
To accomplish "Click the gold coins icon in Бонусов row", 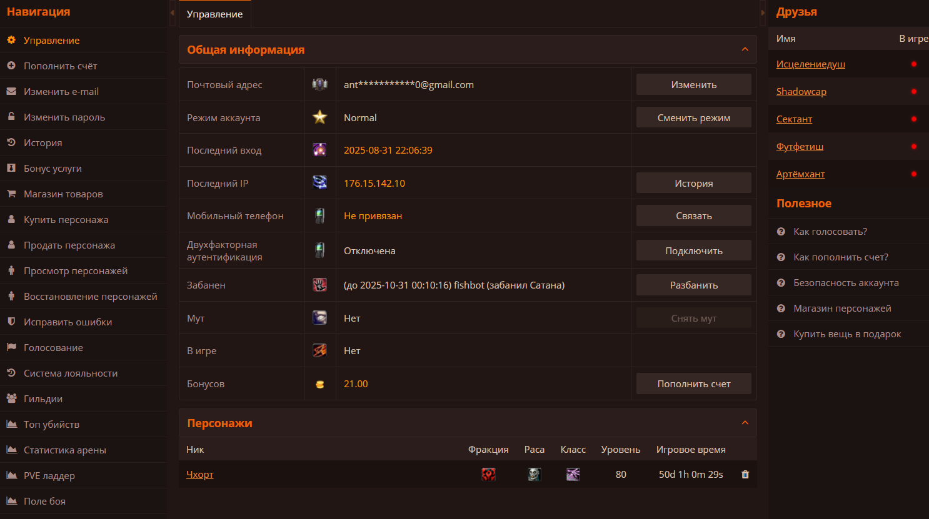I will pyautogui.click(x=319, y=384).
